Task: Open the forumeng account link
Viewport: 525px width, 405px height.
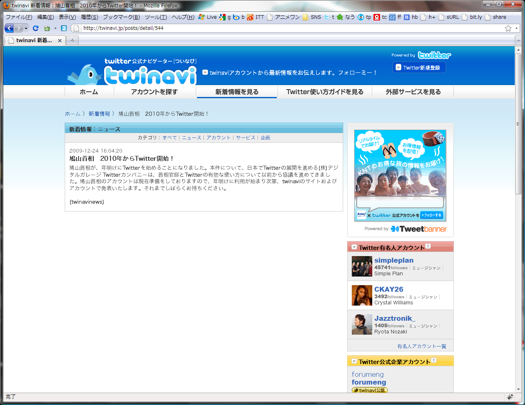Action: tap(369, 382)
